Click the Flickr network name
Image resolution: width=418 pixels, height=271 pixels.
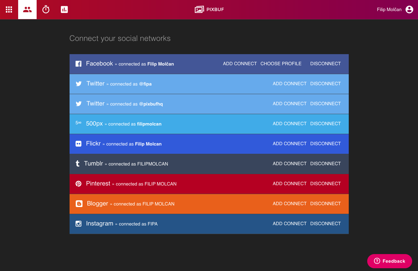pos(93,143)
